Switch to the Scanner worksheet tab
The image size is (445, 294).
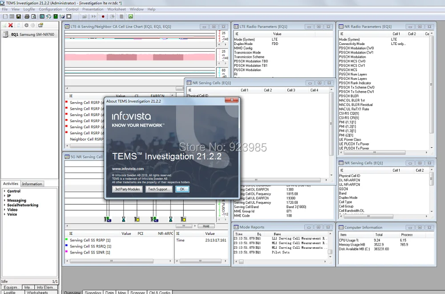coord(138,292)
